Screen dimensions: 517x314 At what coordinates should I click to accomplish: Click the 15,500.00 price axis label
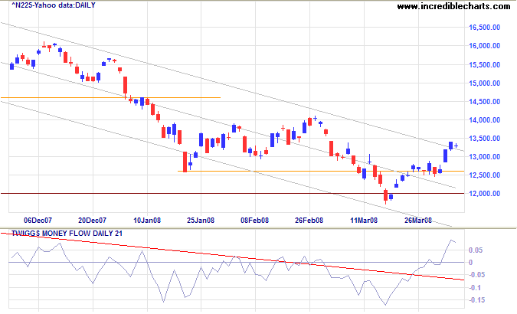484,64
